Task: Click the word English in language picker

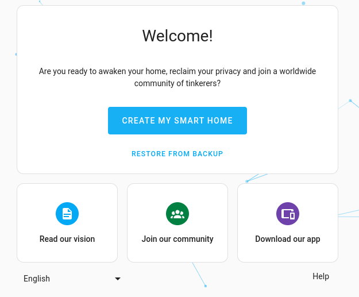Action: (37, 279)
